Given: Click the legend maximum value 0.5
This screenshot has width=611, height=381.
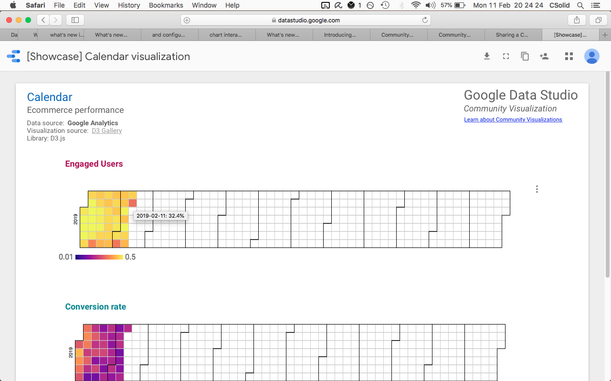Looking at the screenshot, I should 130,257.
